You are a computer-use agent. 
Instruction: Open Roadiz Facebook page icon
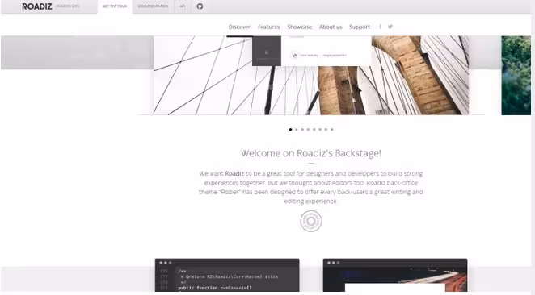pyautogui.click(x=381, y=27)
